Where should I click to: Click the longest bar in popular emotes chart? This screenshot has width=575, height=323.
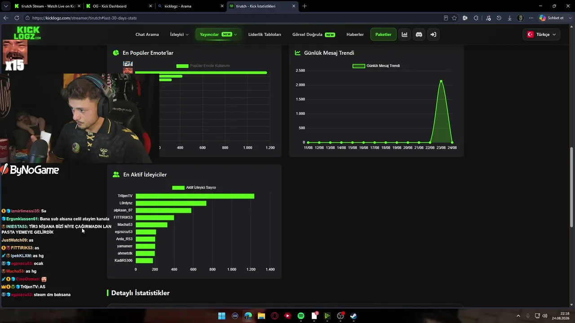(201, 72)
